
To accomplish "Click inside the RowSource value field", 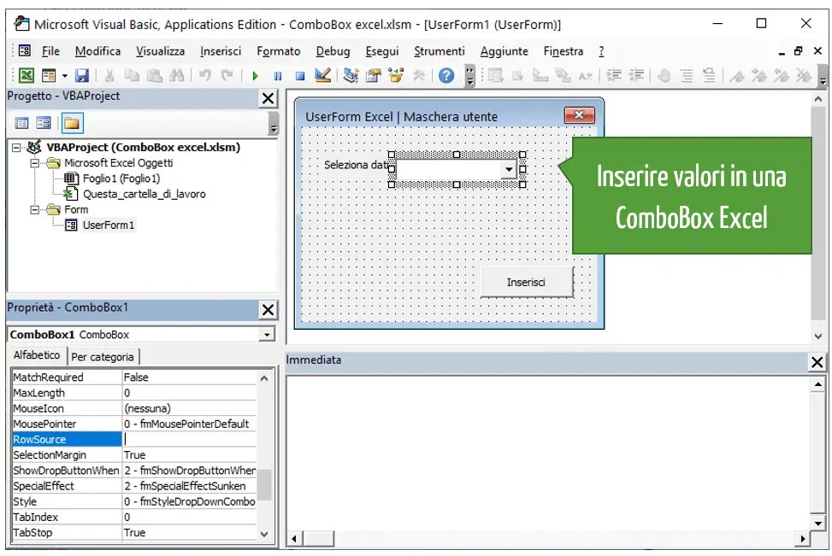I will tap(188, 439).
